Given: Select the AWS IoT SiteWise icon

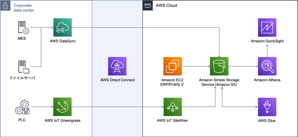Looking at the screenshot, I should point(173,107).
